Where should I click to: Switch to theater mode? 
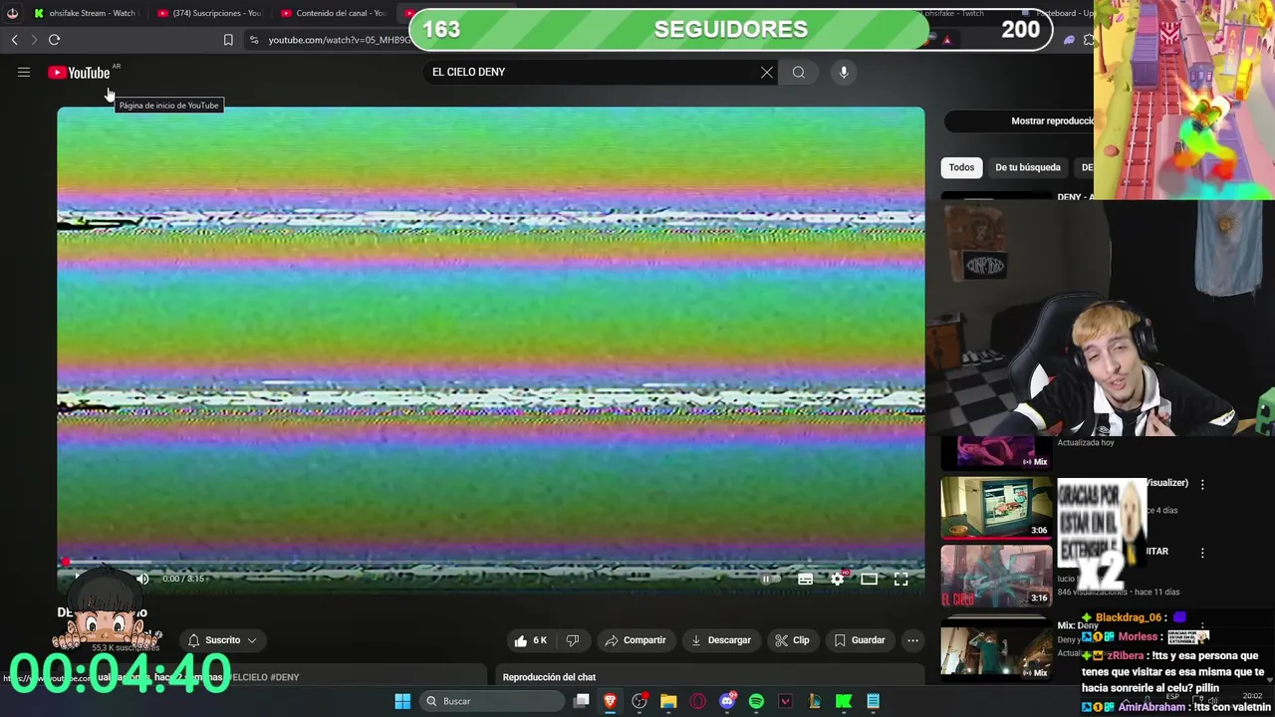point(870,579)
